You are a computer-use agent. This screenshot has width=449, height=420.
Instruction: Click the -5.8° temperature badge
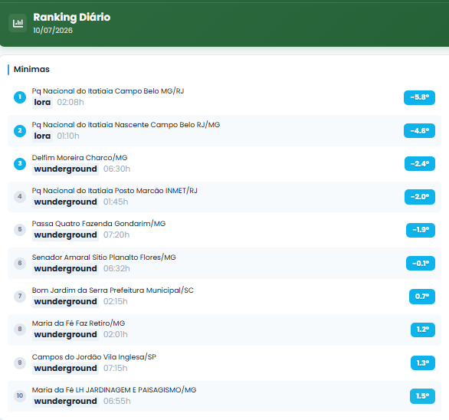(419, 97)
